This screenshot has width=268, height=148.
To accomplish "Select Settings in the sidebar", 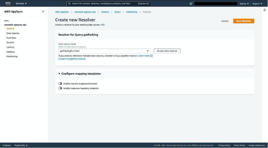I will (11, 52).
